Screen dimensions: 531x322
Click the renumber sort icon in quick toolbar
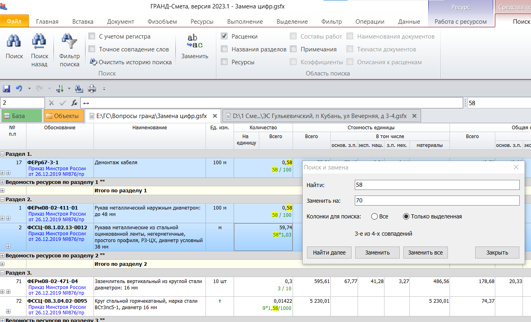tap(61, 88)
